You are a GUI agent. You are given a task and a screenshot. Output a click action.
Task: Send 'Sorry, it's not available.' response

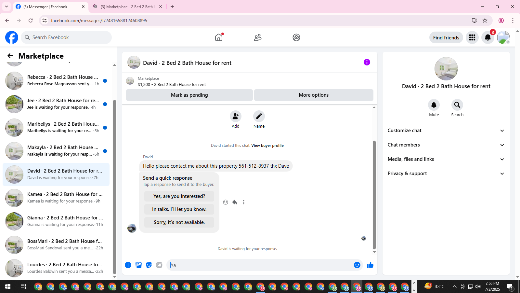[179, 222]
